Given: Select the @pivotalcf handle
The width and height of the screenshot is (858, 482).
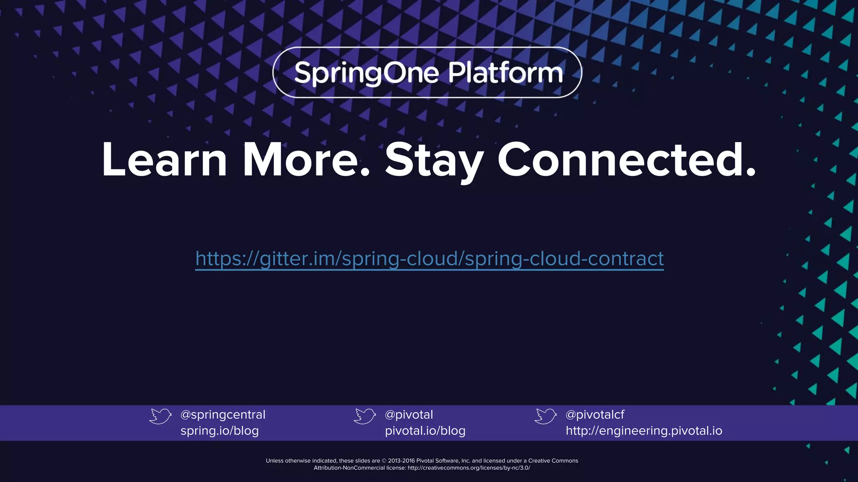Looking at the screenshot, I should click(x=595, y=415).
